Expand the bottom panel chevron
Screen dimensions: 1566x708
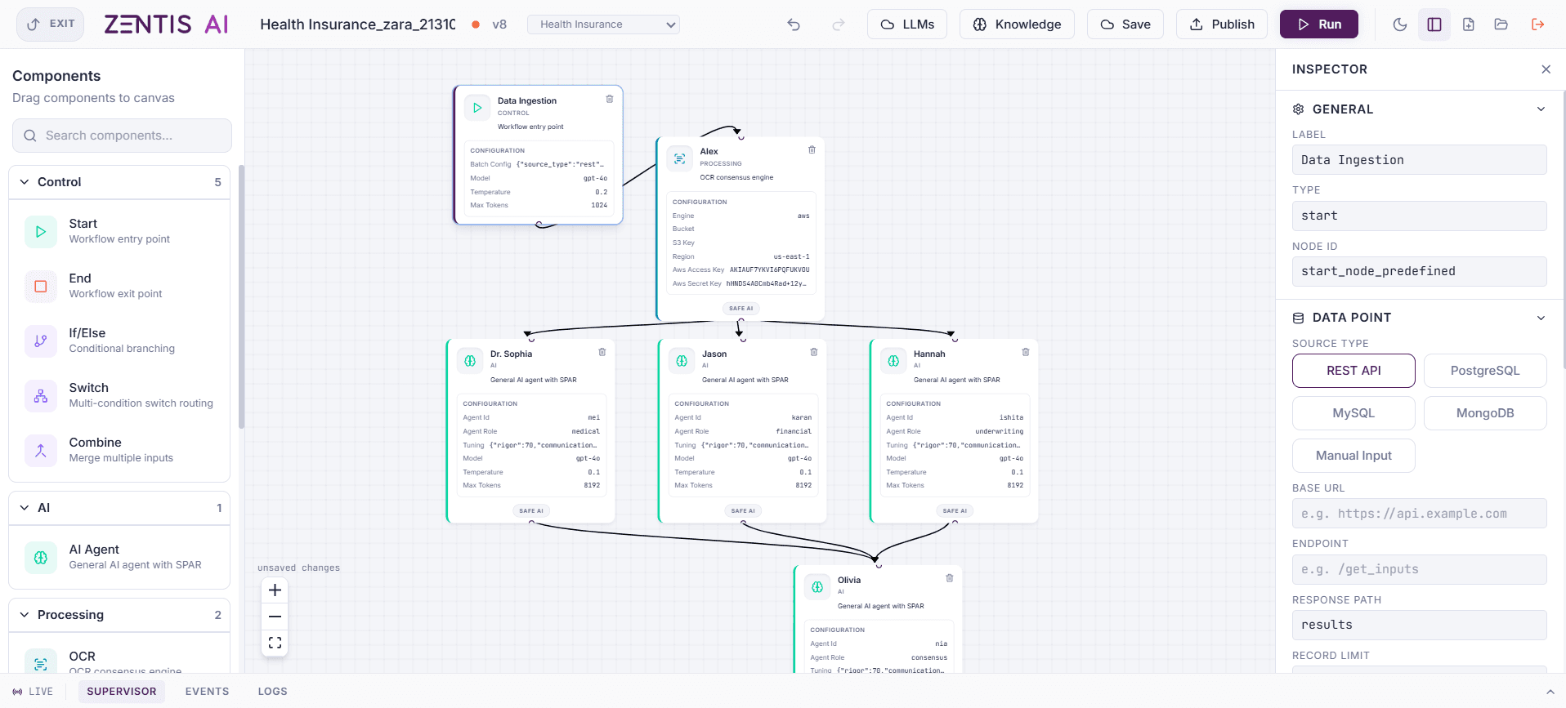tap(1550, 692)
